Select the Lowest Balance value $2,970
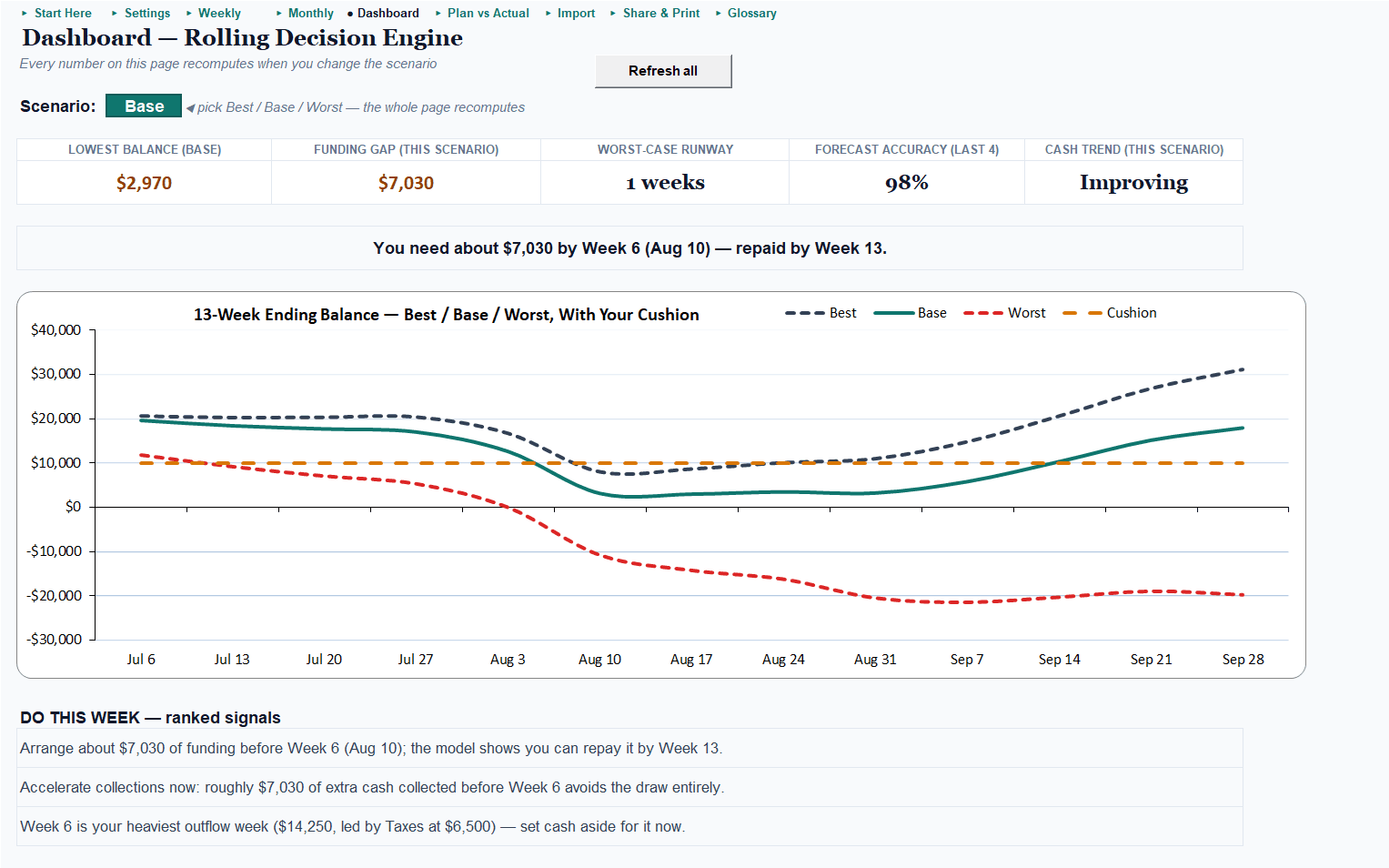This screenshot has width=1389, height=868. point(144,183)
